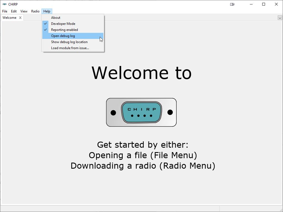Show debug log location
The height and width of the screenshot is (212, 283).
pyautogui.click(x=73, y=42)
